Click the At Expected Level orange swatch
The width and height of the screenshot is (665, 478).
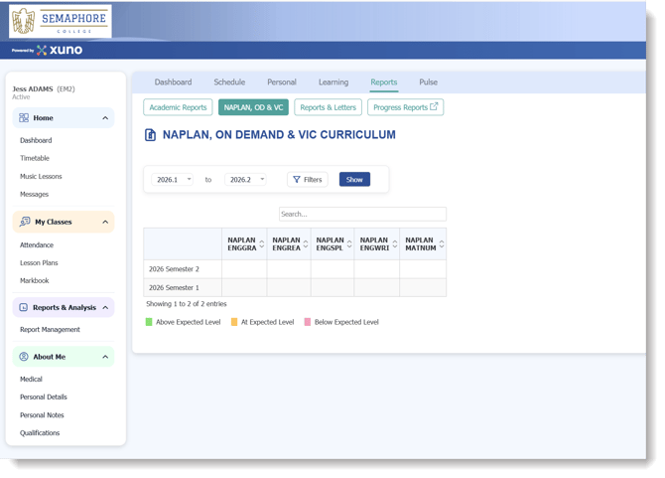pyautogui.click(x=234, y=322)
